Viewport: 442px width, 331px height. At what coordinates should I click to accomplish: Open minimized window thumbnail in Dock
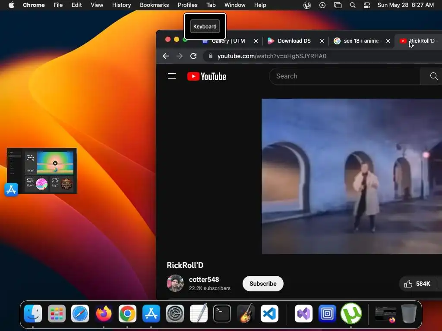pyautogui.click(x=385, y=315)
